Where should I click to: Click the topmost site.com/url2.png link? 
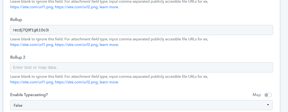pyautogui.click(x=76, y=7)
